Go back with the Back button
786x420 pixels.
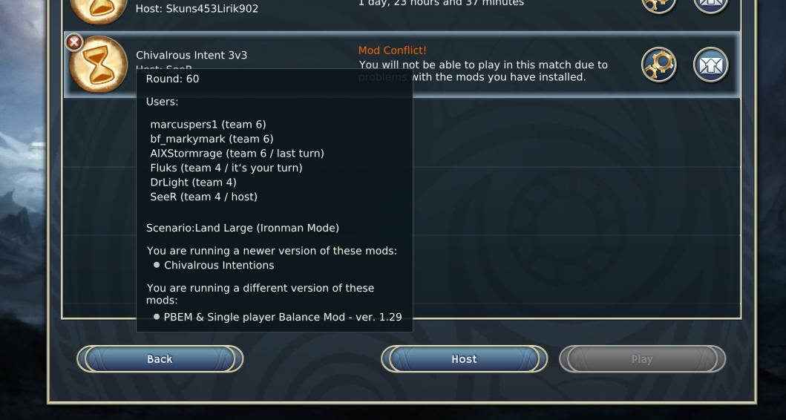point(160,359)
